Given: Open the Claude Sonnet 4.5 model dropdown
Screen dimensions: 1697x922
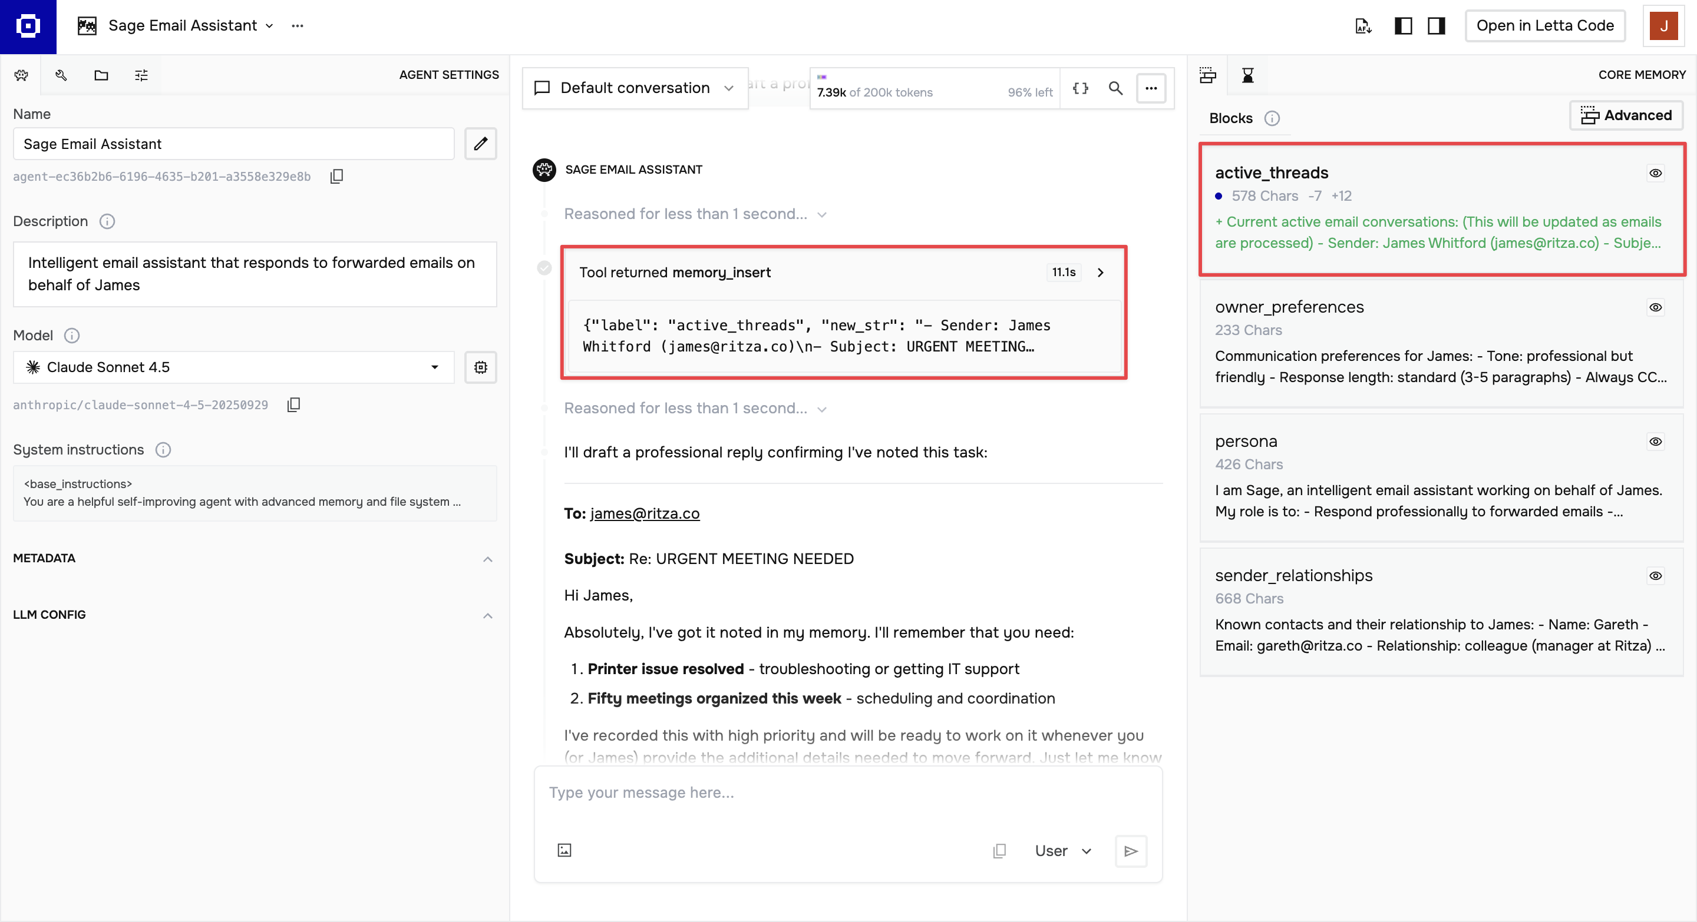Looking at the screenshot, I should coord(233,367).
